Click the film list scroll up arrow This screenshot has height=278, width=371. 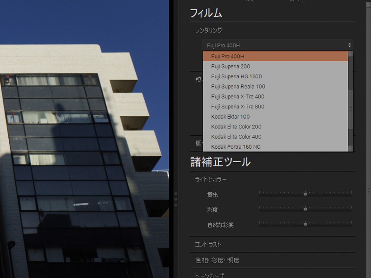tap(351, 54)
